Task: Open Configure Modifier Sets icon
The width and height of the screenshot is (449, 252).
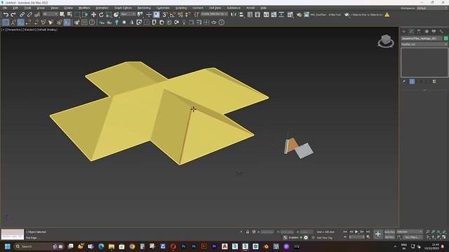Action: tap(434, 81)
